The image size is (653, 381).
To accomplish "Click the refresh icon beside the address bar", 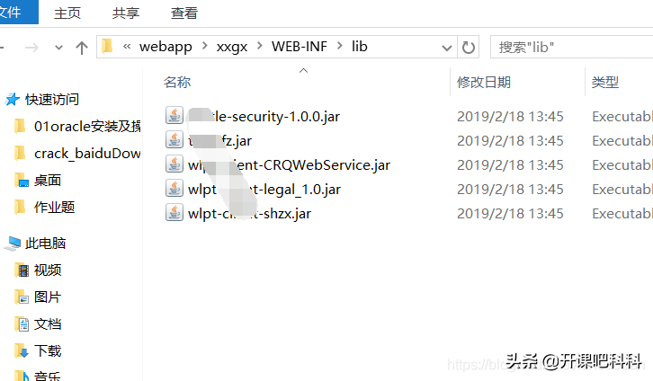I will [x=469, y=48].
